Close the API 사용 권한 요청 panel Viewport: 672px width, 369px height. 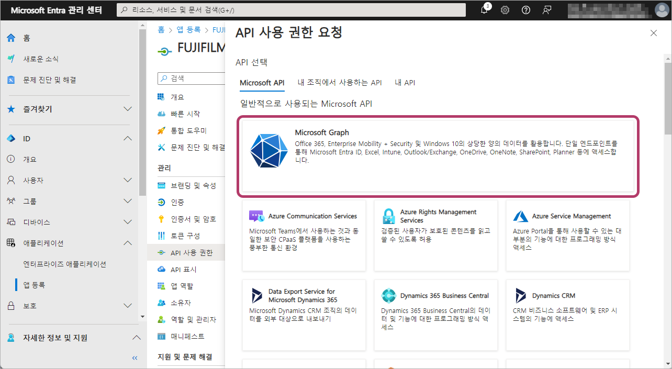coord(654,33)
